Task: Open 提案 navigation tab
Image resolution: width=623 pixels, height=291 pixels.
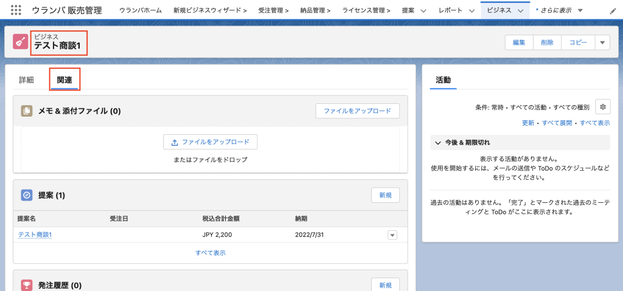Action: pos(408,11)
